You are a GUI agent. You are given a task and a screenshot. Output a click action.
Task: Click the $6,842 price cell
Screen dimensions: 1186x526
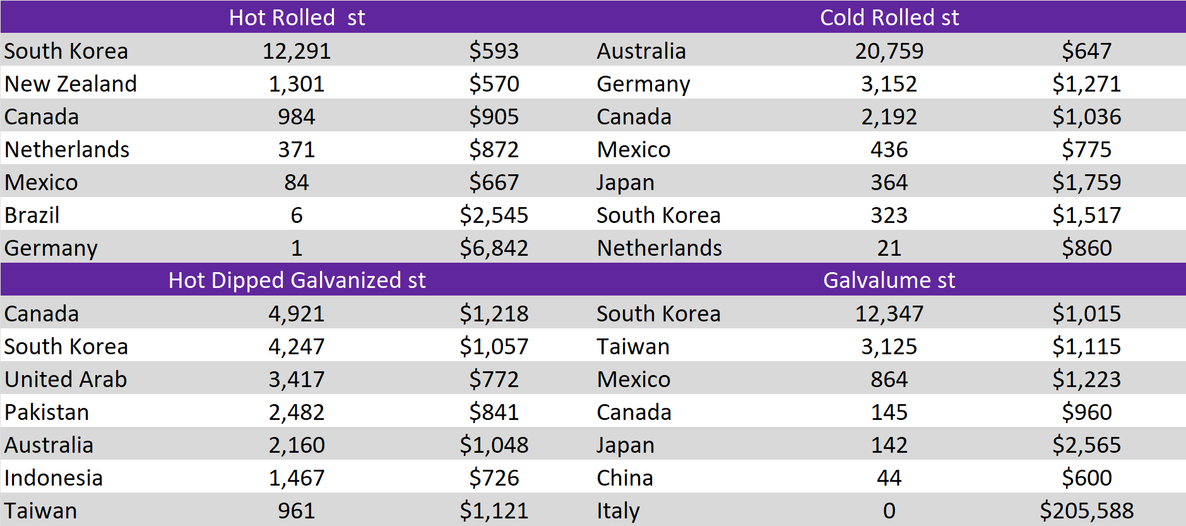coord(494,248)
